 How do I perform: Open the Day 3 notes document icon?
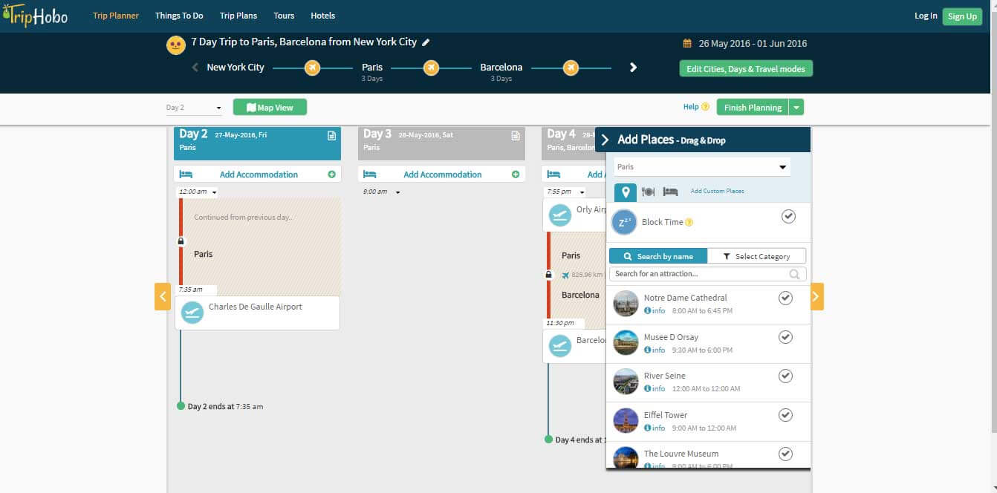516,136
